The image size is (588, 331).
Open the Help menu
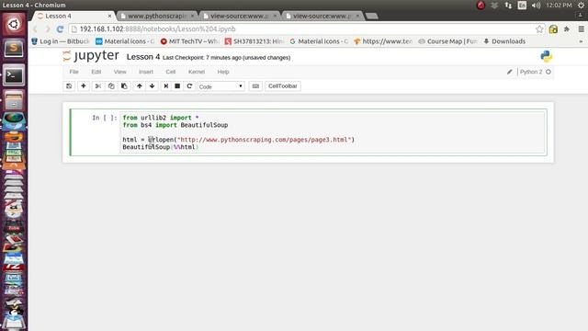point(223,72)
